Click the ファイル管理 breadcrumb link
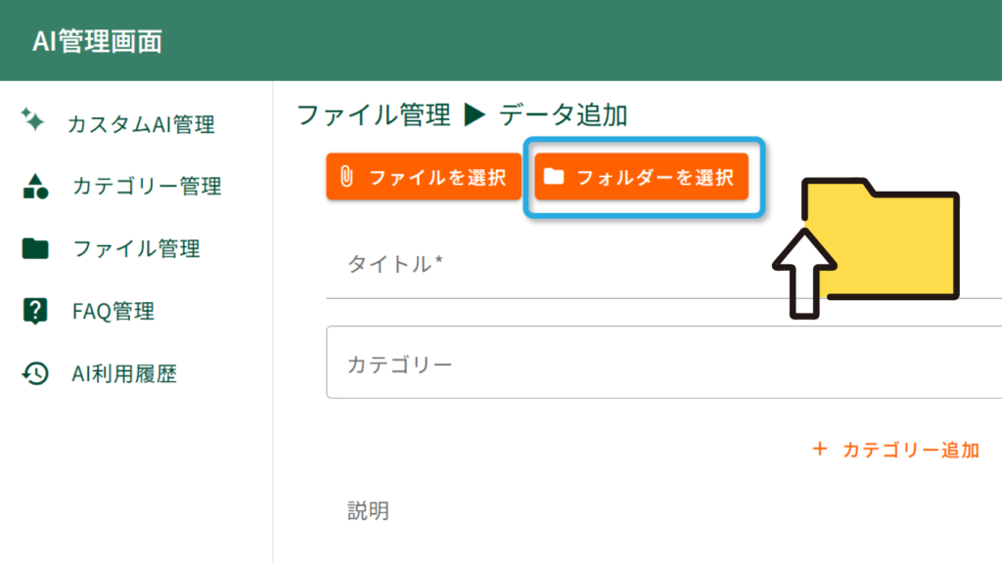The image size is (1002, 563). (373, 115)
